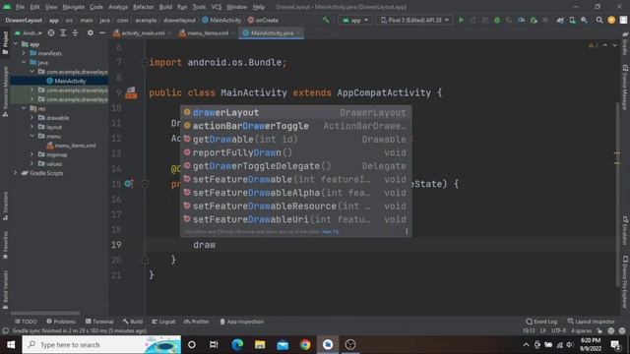Click the Select Opened File target icon
The height and width of the screenshot is (354, 630).
[x=51, y=32]
